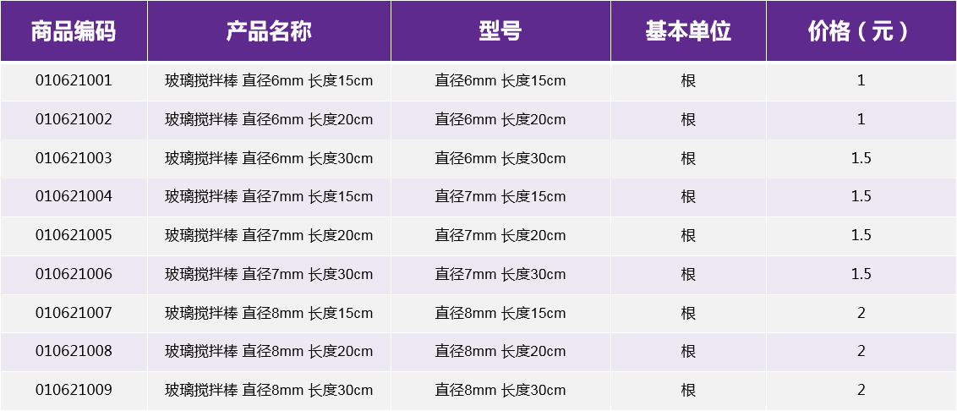The image size is (957, 411).
Task: Click product code 010621005
Action: click(74, 236)
